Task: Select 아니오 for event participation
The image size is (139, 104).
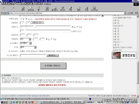Action: coord(26,19)
